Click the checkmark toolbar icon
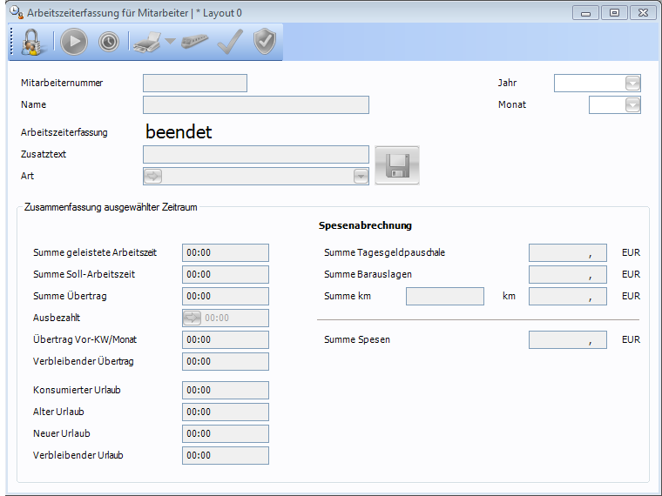The image size is (662, 496). coord(230,42)
